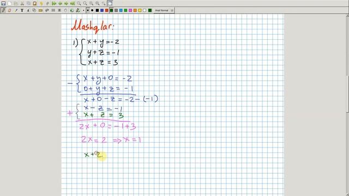Undo the last stroke
The height and width of the screenshot is (196, 349).
point(41,4)
